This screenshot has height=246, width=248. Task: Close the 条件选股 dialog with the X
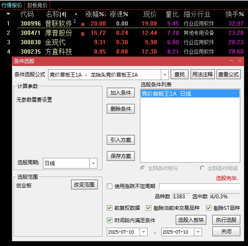(x=239, y=61)
